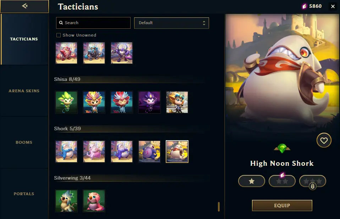Click the magnifier search icon
Screen dimensions: 340x219
pyautogui.click(x=61, y=23)
